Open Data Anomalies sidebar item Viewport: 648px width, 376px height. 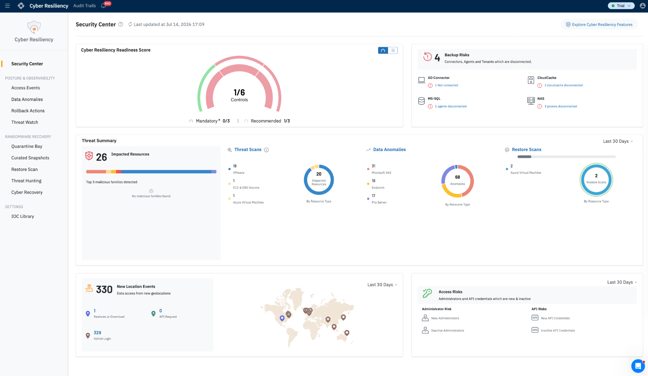(x=27, y=99)
